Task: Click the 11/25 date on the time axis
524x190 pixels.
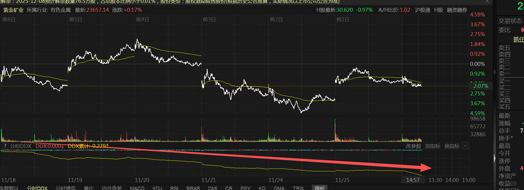Action: click(x=342, y=180)
